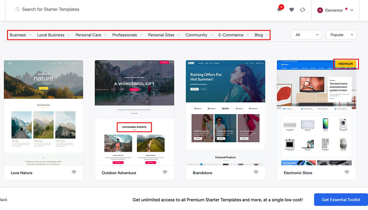
Task: Open the Brandstore template preview thumbnail
Action: pyautogui.click(x=225, y=113)
